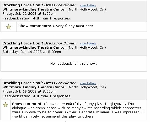Click Feedback rating 4.0 under Jul. 15 show
The height and width of the screenshot is (122, 150).
click(37, 96)
